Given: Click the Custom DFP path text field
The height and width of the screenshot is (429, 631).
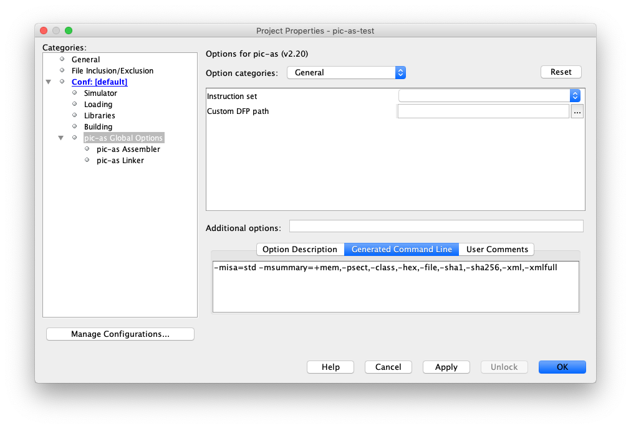Looking at the screenshot, I should click(x=483, y=111).
